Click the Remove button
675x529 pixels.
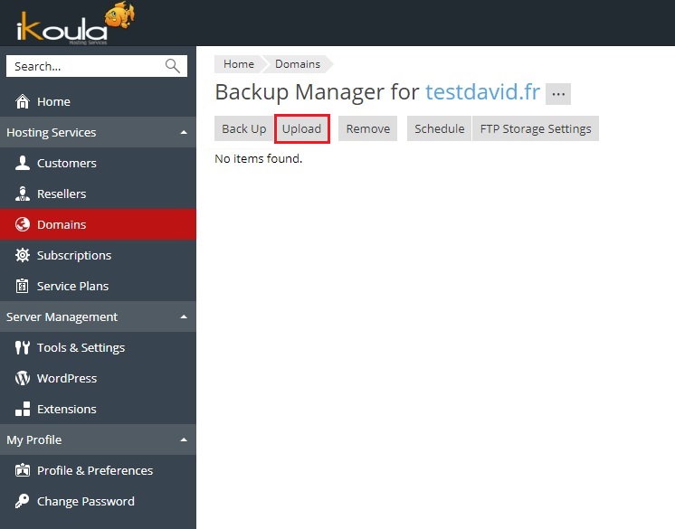367,128
